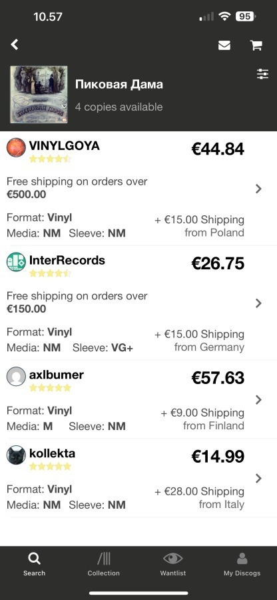Tap the back arrow icon

point(15,45)
